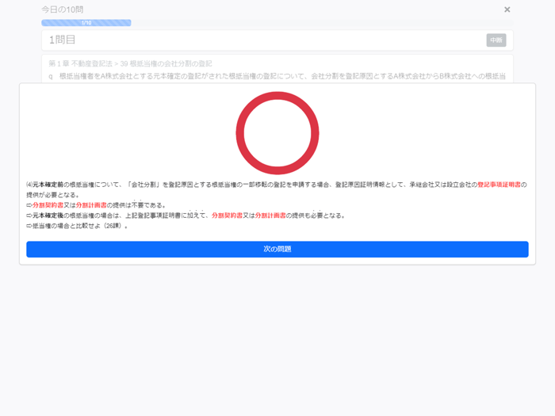The height and width of the screenshot is (416, 555).
Task: Close the 今日の10問 quiz with X
Action: [x=507, y=10]
